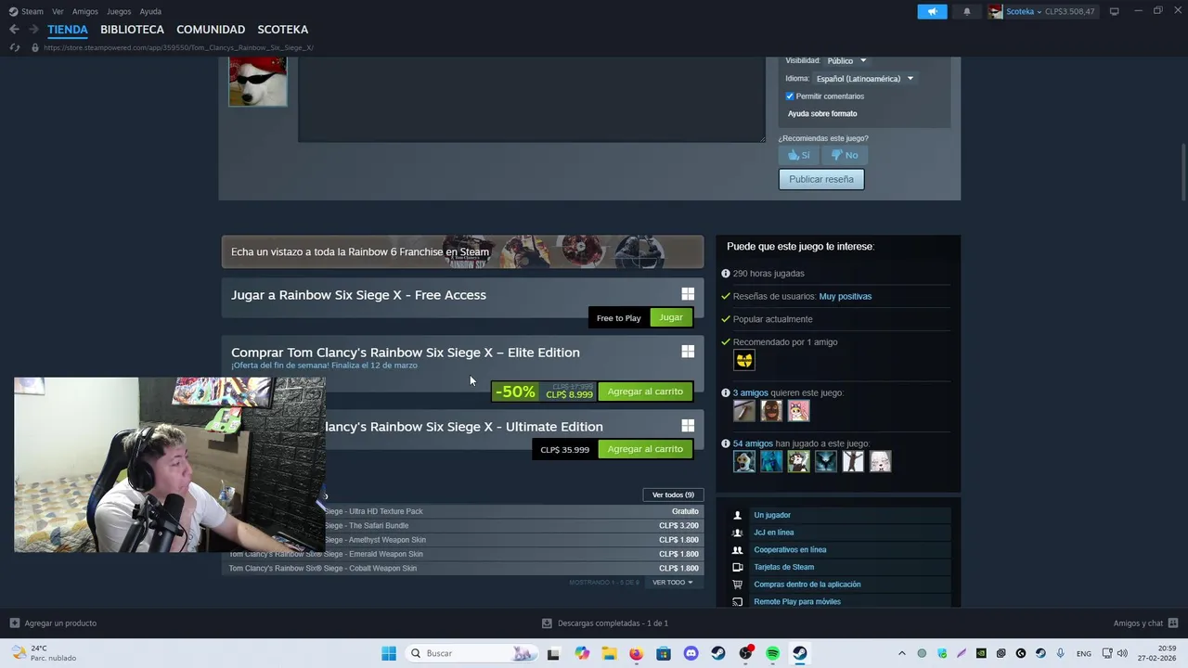This screenshot has height=668, width=1188.
Task: Open the Amigos y chat icon
Action: 1173,623
